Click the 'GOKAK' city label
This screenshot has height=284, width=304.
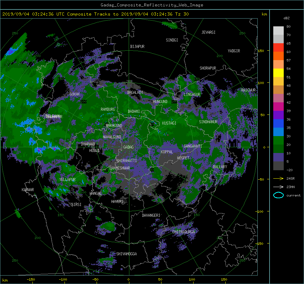point(75,94)
